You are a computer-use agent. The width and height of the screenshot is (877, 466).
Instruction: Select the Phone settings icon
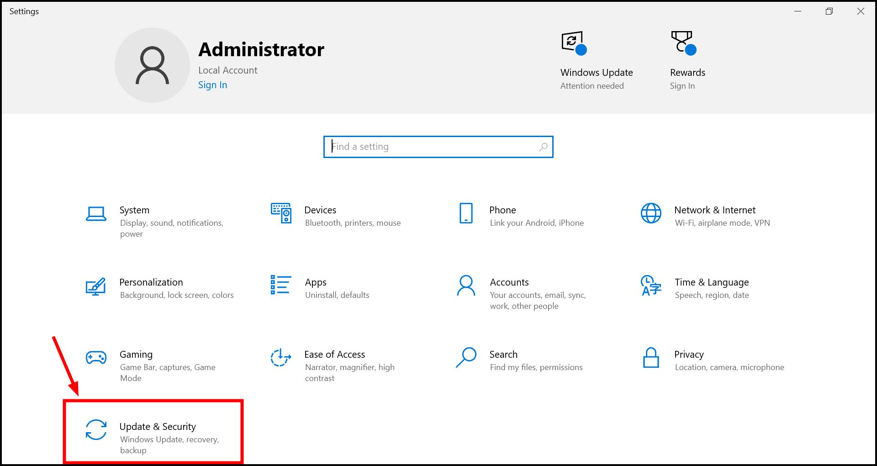tap(465, 214)
